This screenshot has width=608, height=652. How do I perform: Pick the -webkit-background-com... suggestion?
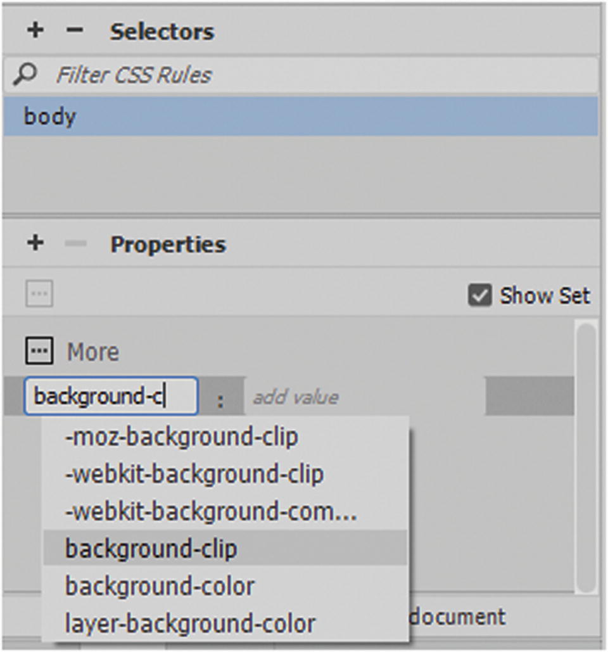[x=211, y=511]
